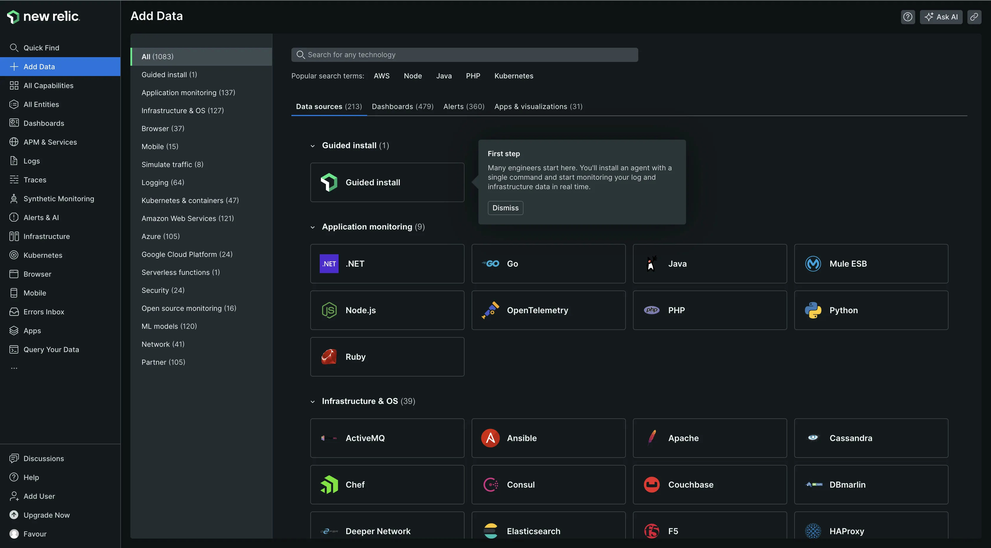991x548 pixels.
Task: Dismiss the First step tooltip
Action: (505, 207)
